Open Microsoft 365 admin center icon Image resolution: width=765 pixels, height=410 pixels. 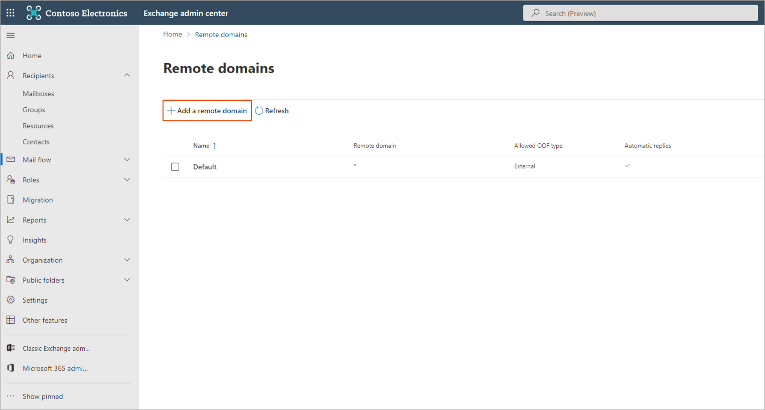[11, 368]
